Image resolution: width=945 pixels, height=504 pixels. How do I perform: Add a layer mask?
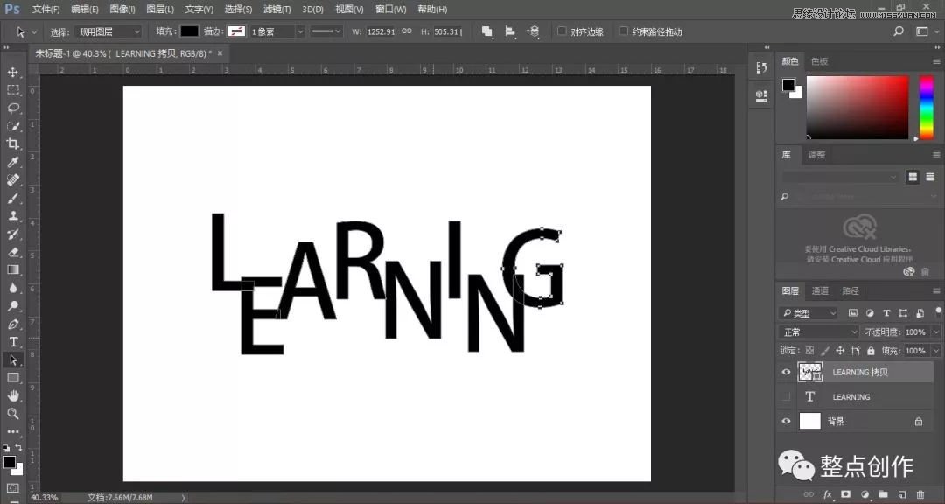point(845,494)
